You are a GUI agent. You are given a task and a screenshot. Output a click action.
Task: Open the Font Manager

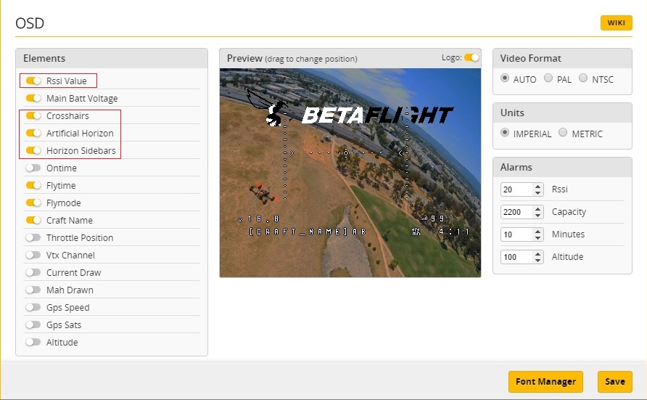[x=545, y=381]
